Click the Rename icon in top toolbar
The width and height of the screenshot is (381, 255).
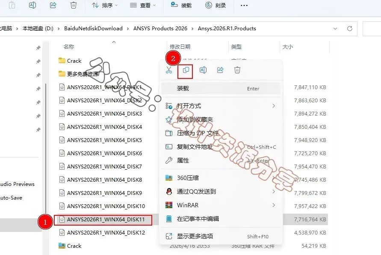pyautogui.click(x=32, y=5)
